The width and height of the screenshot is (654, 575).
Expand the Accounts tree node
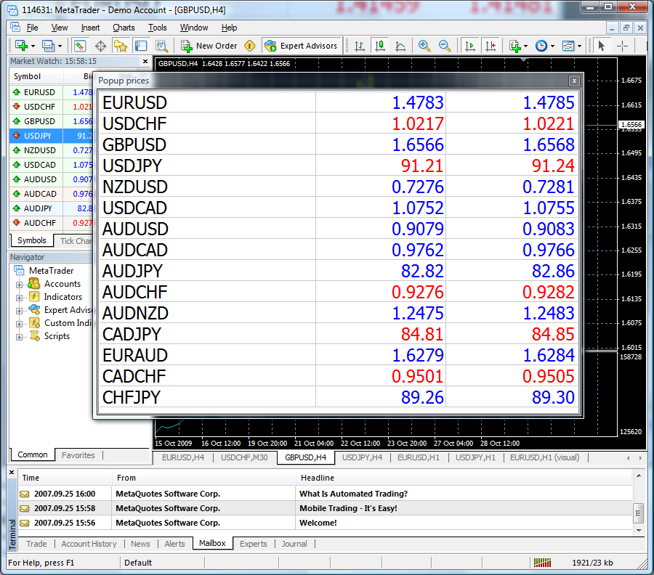pos(19,285)
